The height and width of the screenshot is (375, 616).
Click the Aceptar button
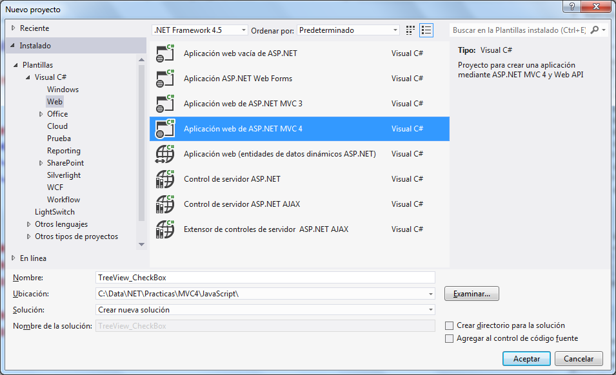(x=526, y=358)
